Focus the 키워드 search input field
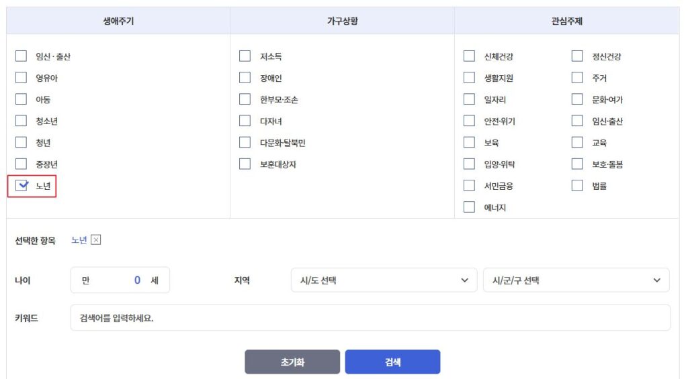 click(370, 317)
